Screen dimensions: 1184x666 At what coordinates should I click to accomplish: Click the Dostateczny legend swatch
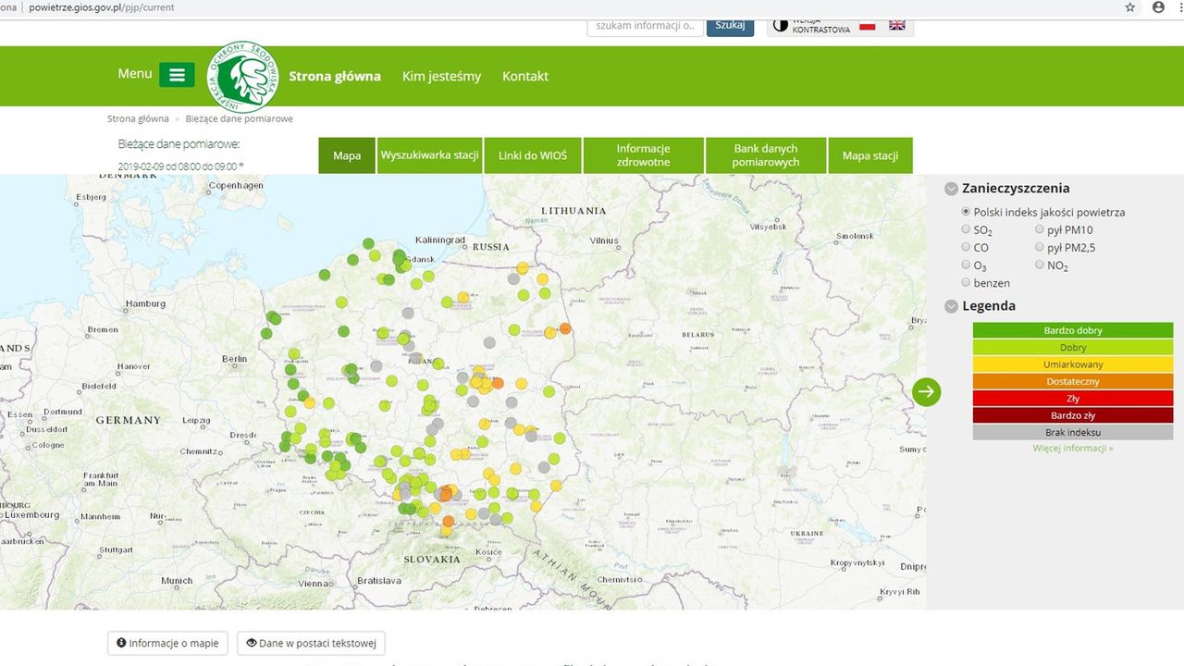(1073, 381)
